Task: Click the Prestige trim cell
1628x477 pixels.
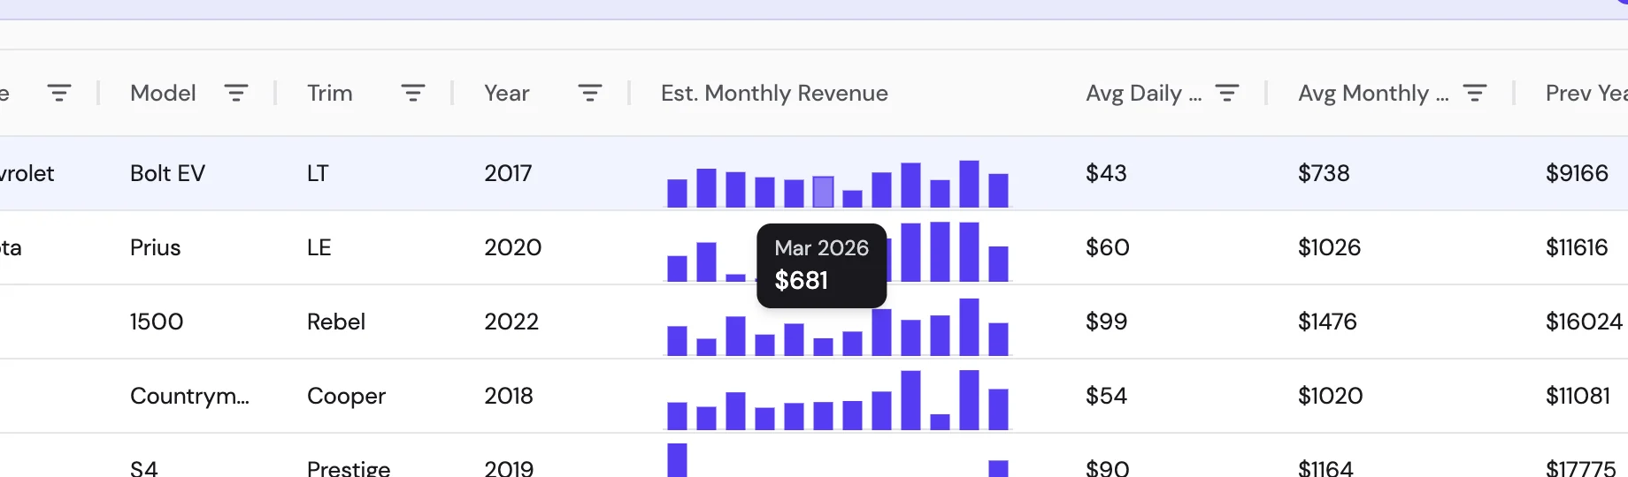Action: click(349, 468)
